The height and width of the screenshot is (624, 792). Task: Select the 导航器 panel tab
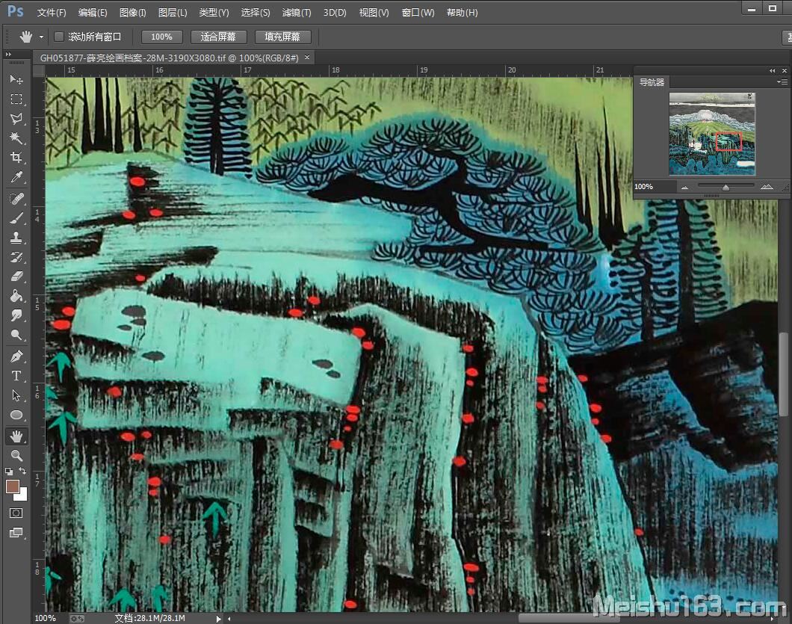coord(652,82)
